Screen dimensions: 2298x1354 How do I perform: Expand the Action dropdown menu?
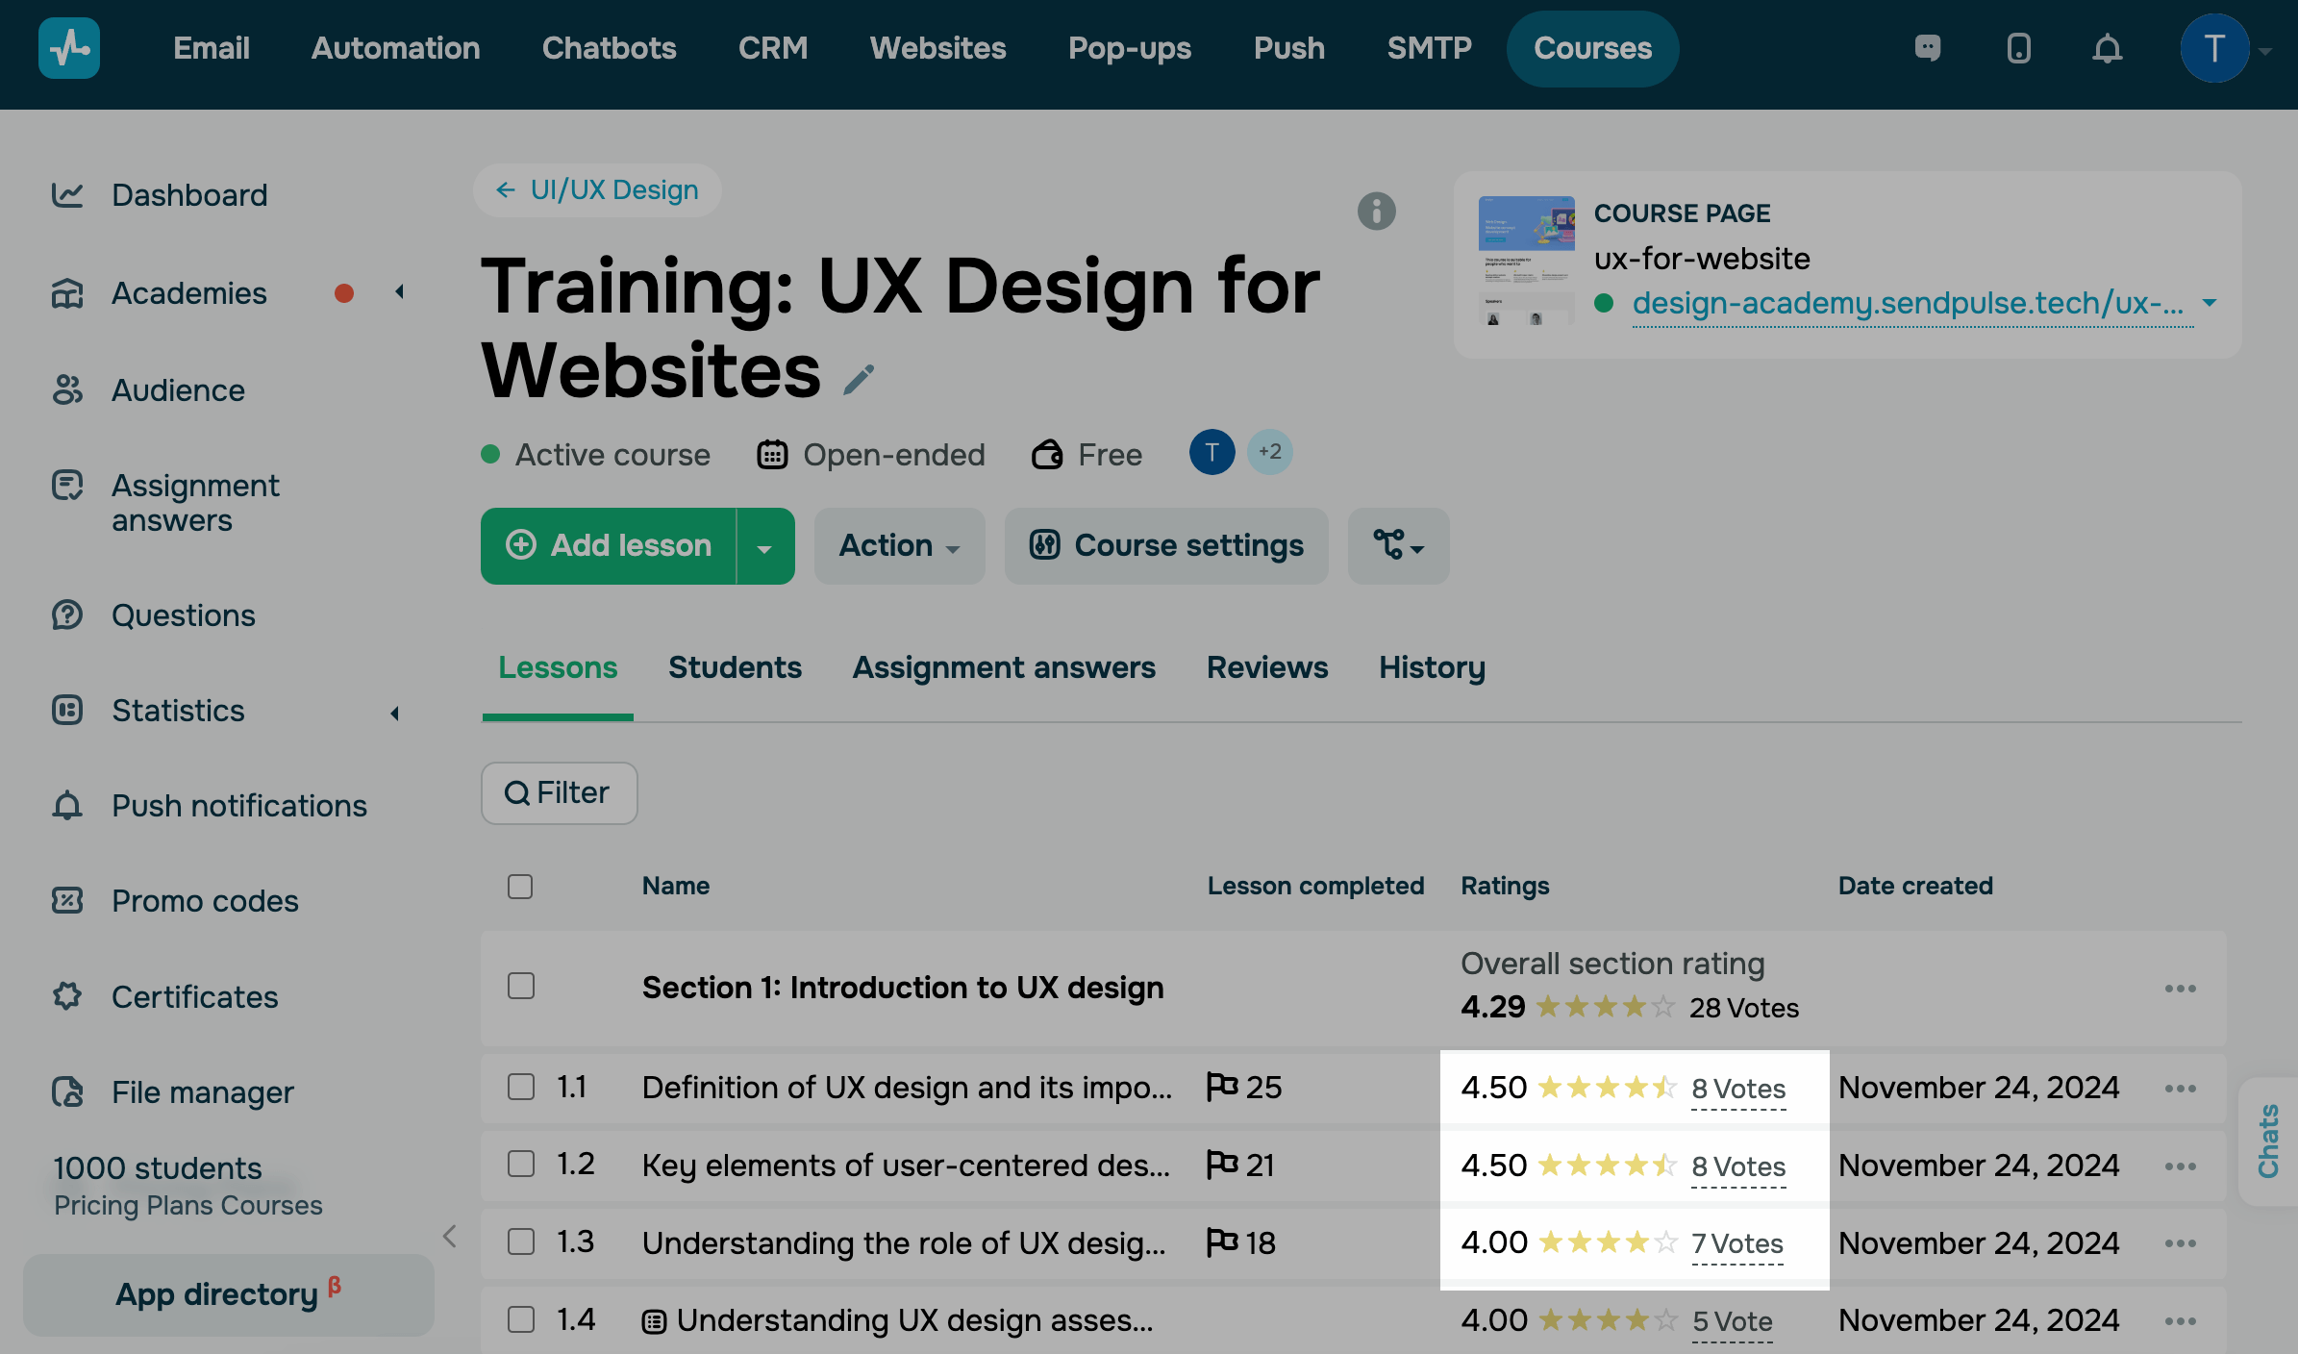[x=899, y=546]
